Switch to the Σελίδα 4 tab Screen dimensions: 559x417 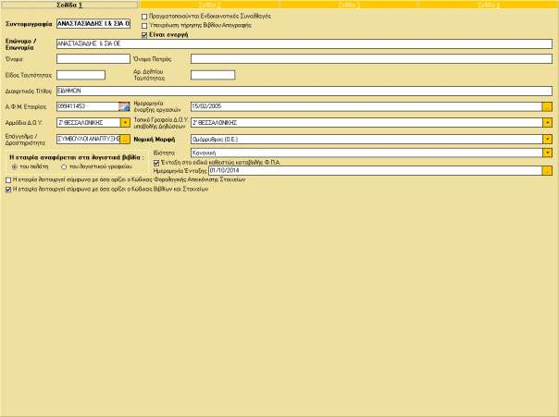click(x=489, y=5)
